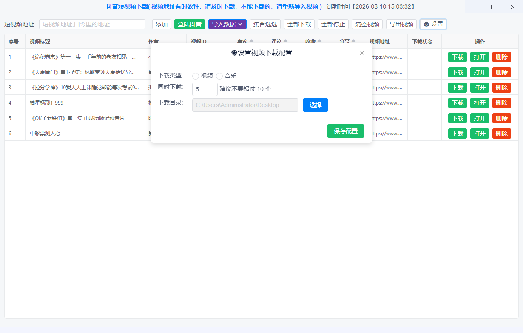Click 打开 for 中彩票测人心 row
523x333 pixels.
[x=480, y=134]
